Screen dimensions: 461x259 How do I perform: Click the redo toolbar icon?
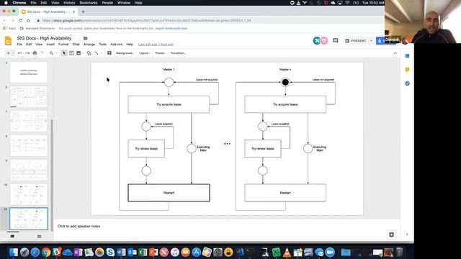[27, 53]
